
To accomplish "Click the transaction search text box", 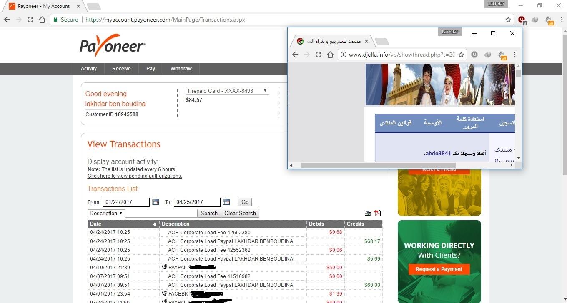I will tap(161, 213).
